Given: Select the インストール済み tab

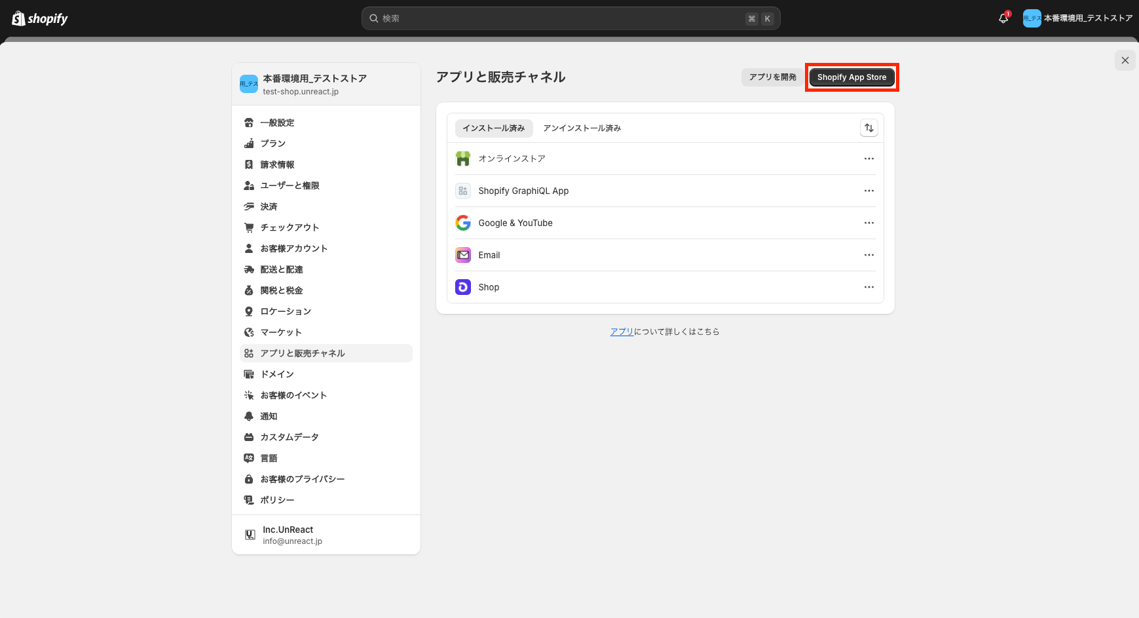Looking at the screenshot, I should tap(494, 128).
